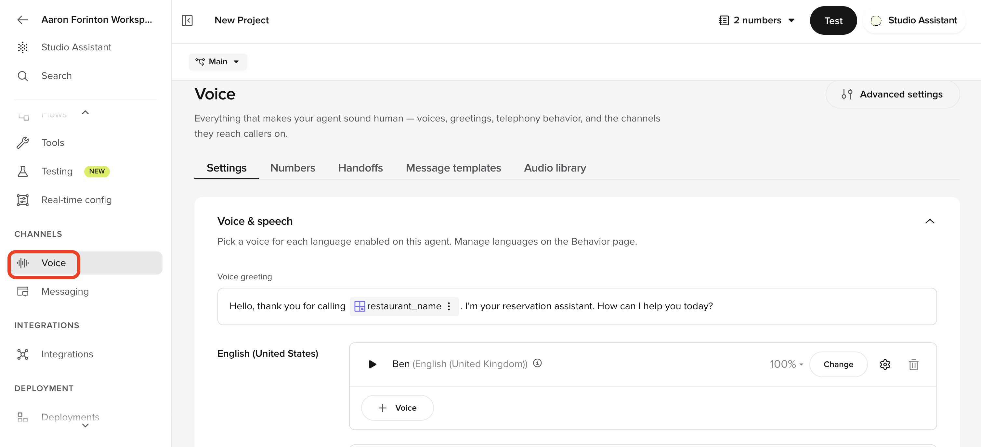The height and width of the screenshot is (447, 981).
Task: Click Change for Ben voice
Action: coord(838,364)
